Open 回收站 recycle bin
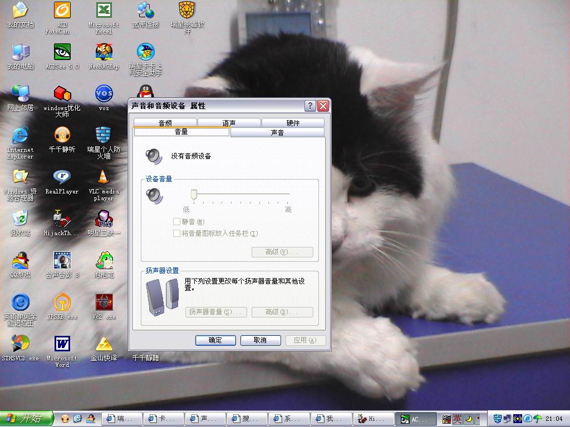The image size is (570, 427). (x=21, y=224)
